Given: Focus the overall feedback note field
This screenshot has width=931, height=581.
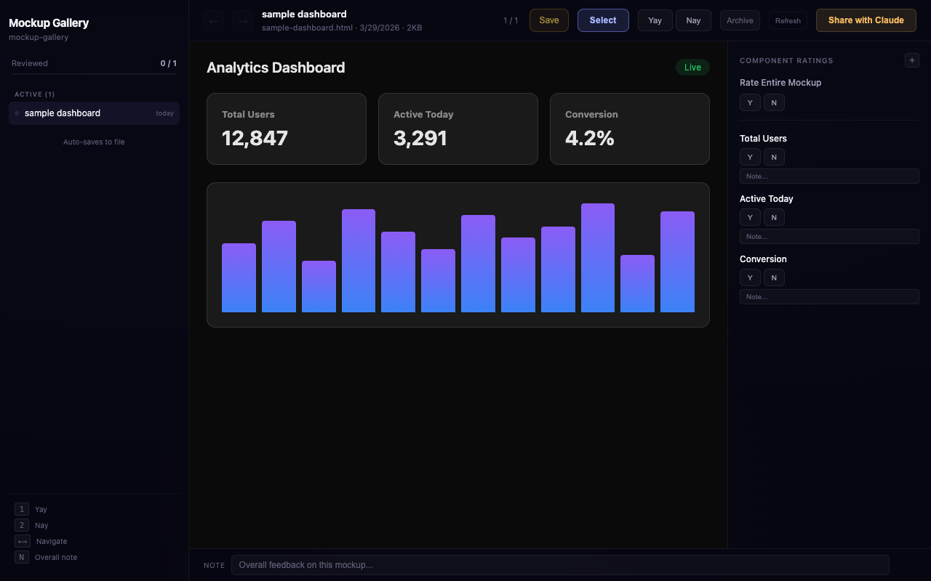Looking at the screenshot, I should (559, 565).
